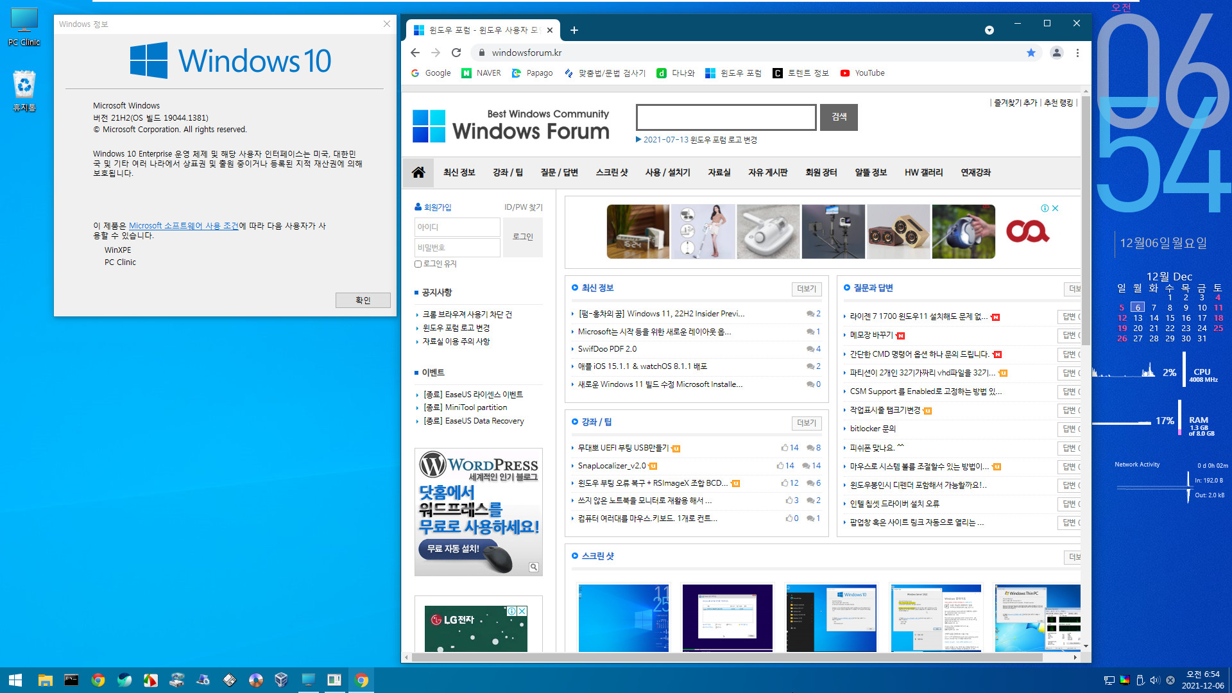This screenshot has width=1232, height=693.
Task: Close the advertisement with X icon
Action: pyautogui.click(x=1056, y=208)
